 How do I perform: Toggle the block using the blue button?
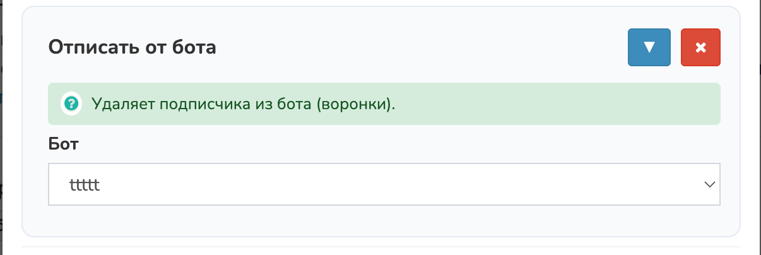[649, 47]
